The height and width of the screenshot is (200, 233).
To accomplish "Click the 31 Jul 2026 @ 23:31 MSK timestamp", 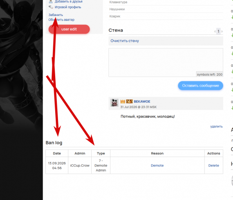I will [x=139, y=107].
